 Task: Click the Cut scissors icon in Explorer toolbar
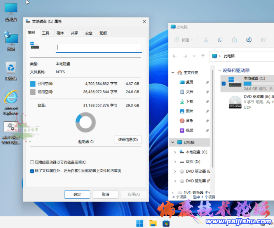pos(206,40)
